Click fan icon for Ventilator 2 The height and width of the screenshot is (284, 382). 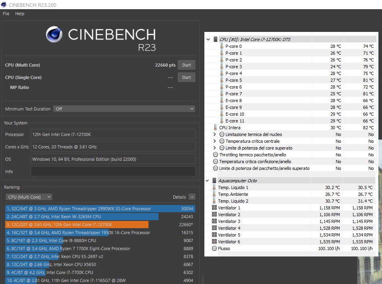point(214,215)
